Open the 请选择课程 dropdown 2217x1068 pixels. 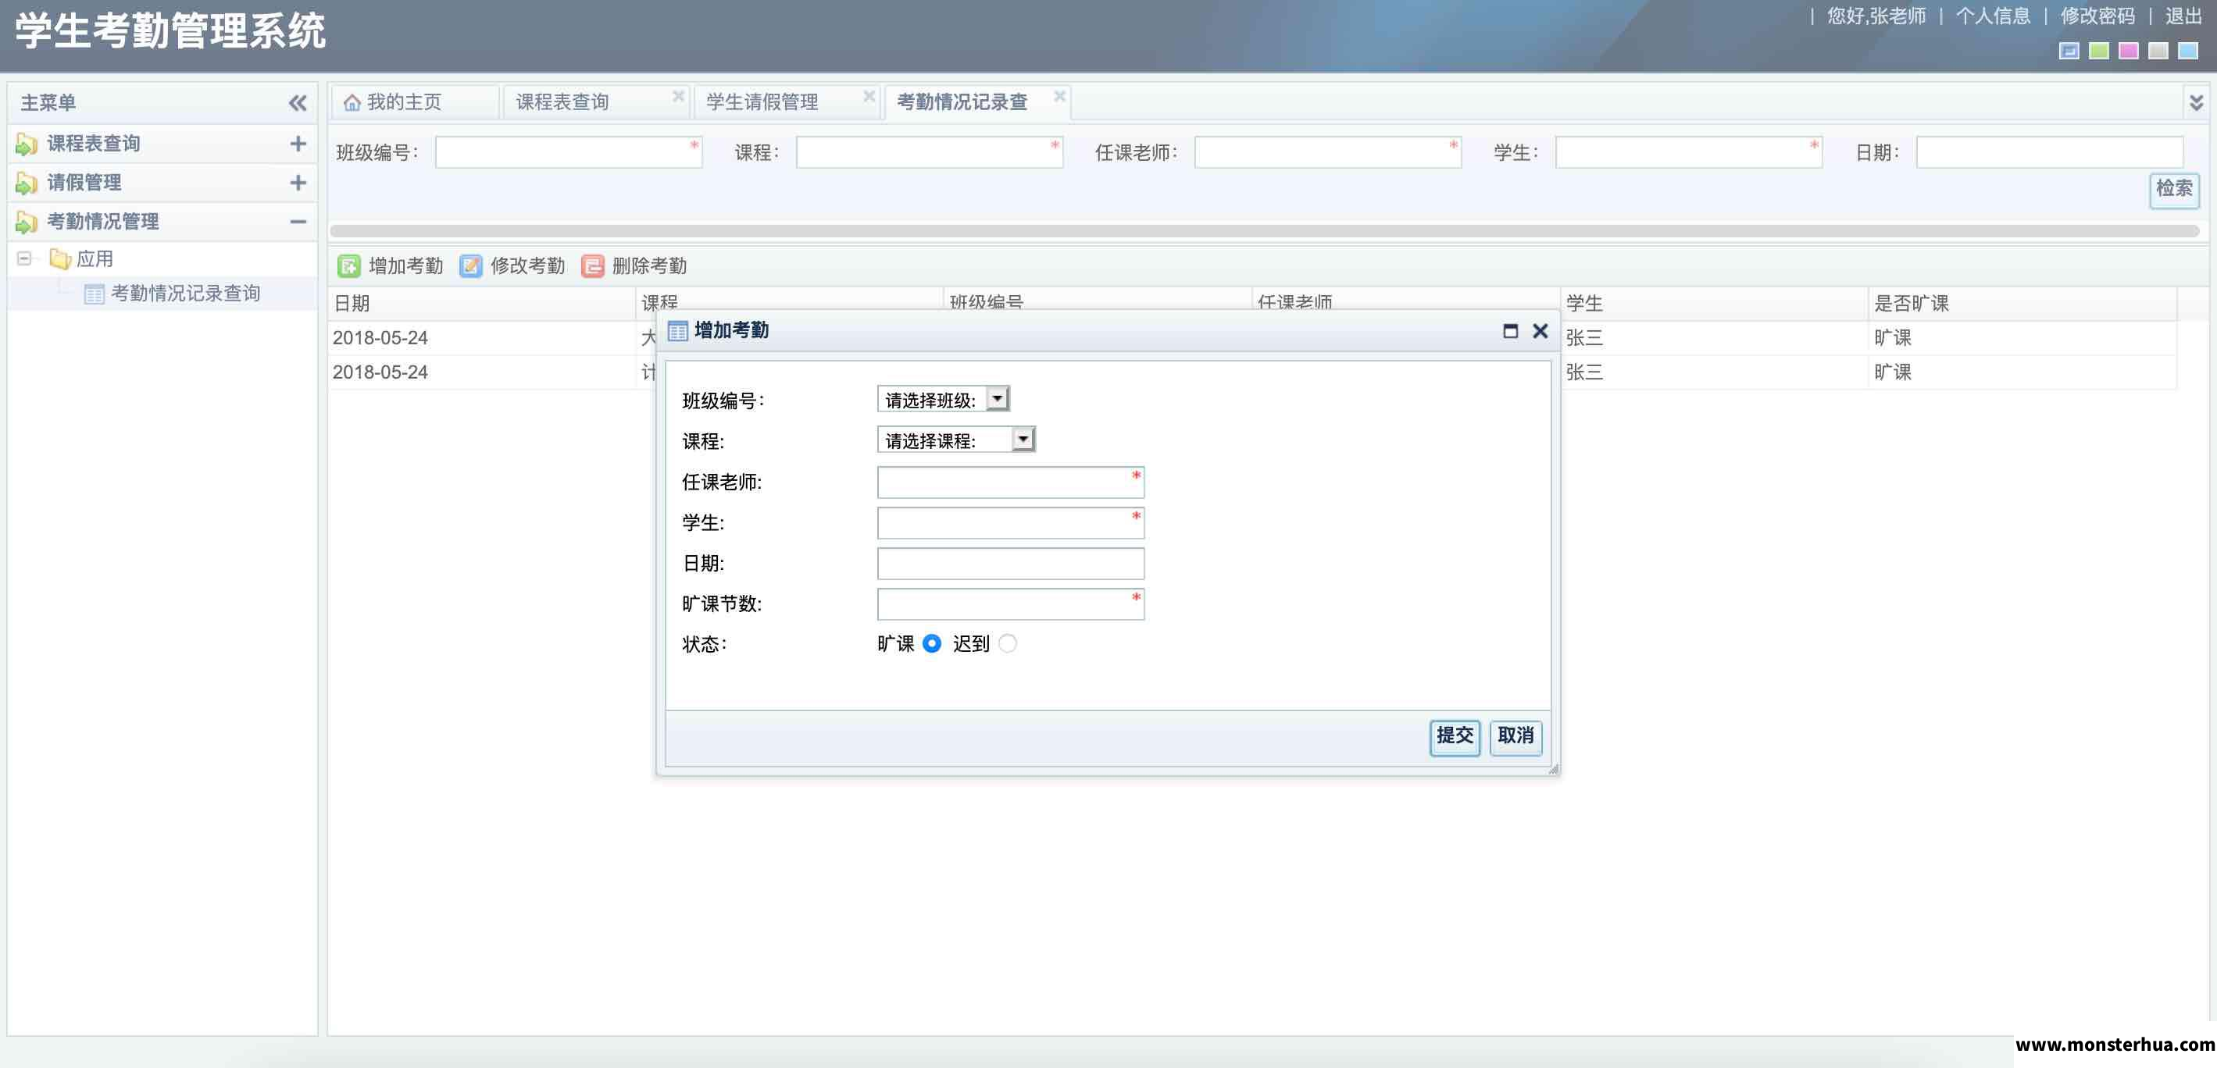(x=956, y=440)
